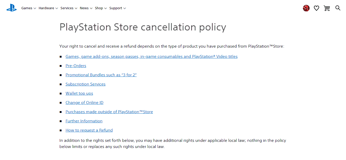Open the Wallet top ups link
346x160 pixels.
click(x=79, y=93)
